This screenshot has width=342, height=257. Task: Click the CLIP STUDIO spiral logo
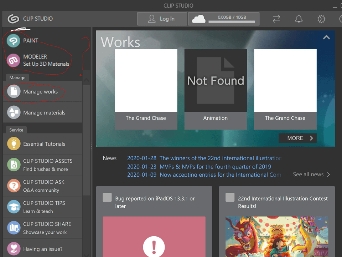point(13,19)
